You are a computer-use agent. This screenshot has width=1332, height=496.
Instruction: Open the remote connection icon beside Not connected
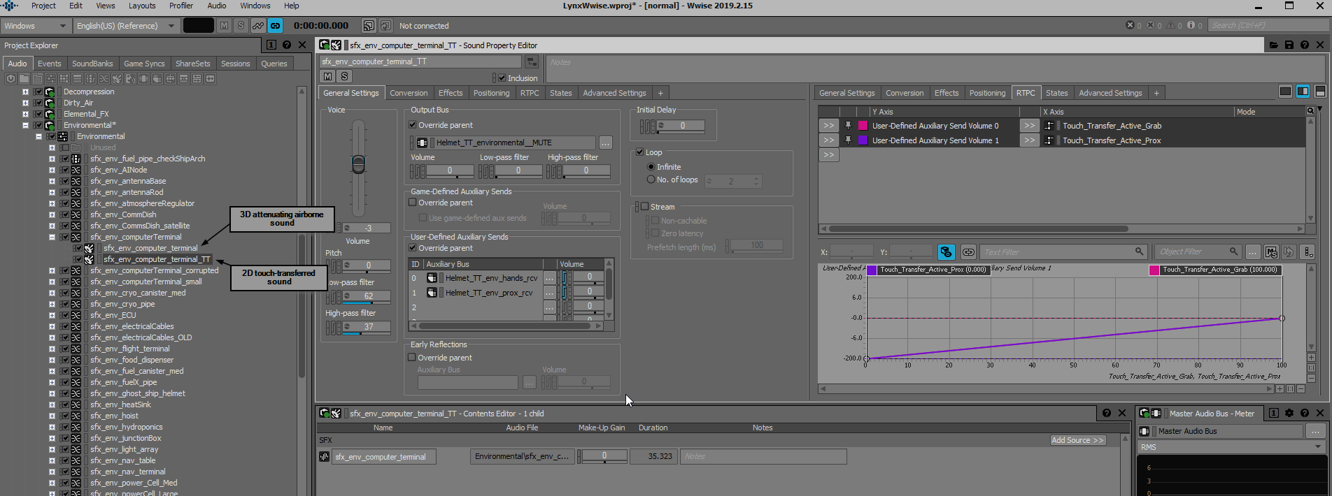coord(369,26)
